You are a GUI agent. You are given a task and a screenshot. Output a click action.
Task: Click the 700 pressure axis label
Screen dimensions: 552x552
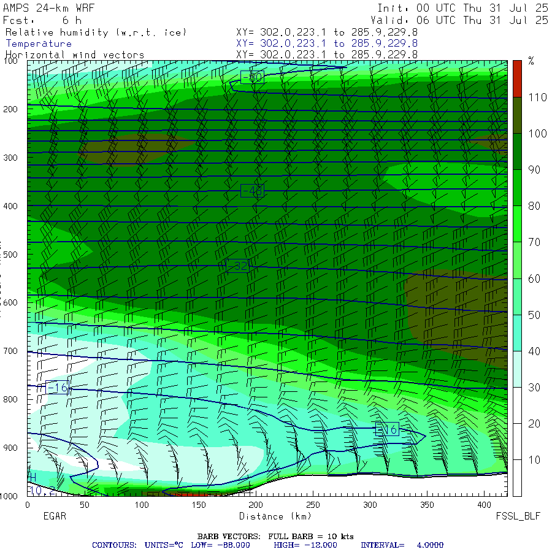coord(10,351)
